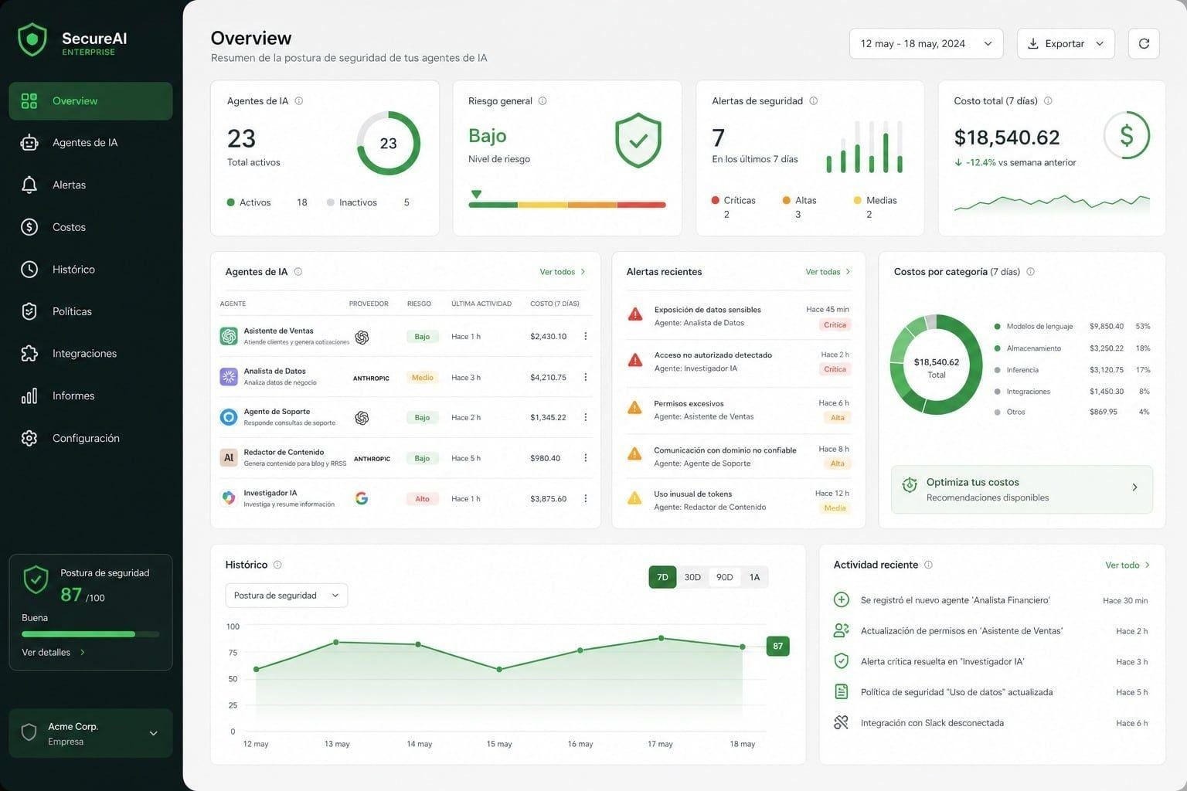This screenshot has width=1187, height=791.
Task: Click the refresh icon button
Action: pos(1144,44)
